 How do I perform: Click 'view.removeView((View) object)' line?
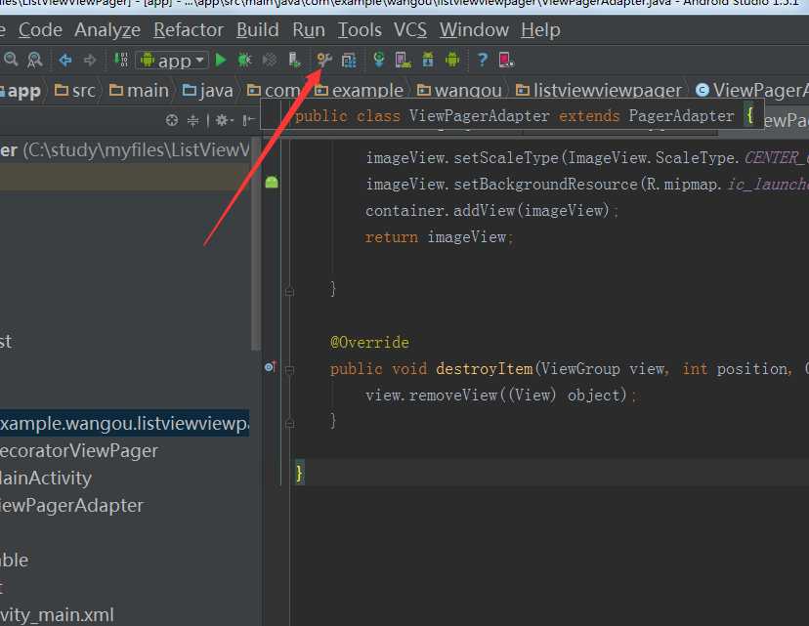[x=500, y=396]
